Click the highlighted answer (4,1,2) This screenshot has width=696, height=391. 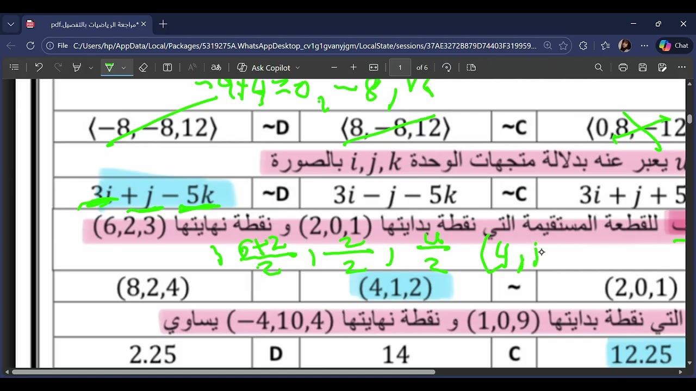(396, 287)
